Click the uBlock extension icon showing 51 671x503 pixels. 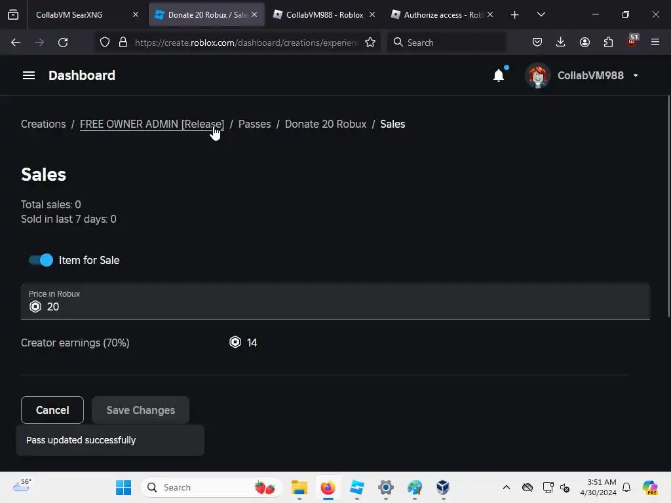632,41
